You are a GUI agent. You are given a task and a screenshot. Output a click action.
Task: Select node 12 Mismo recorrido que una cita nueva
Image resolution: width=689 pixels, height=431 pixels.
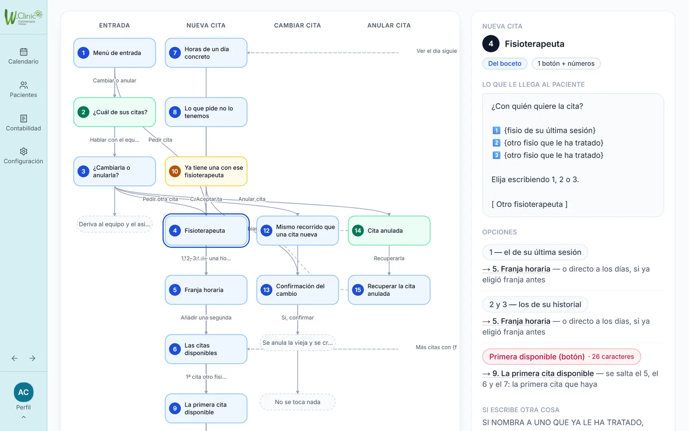click(298, 231)
